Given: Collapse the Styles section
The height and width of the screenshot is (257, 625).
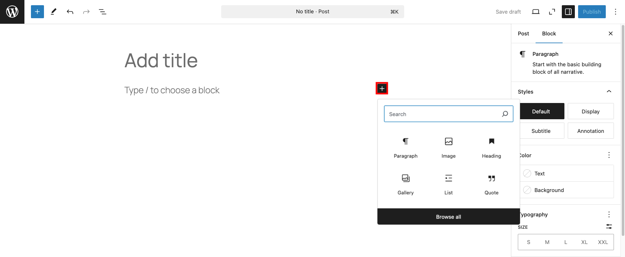Looking at the screenshot, I should [x=609, y=92].
